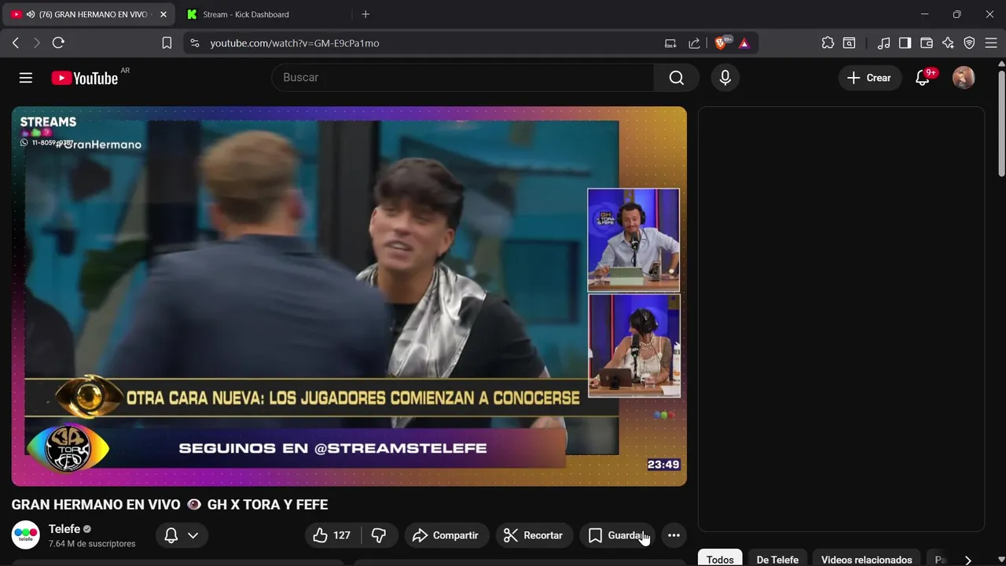Open Leo AI sparkle icon

coord(948,43)
